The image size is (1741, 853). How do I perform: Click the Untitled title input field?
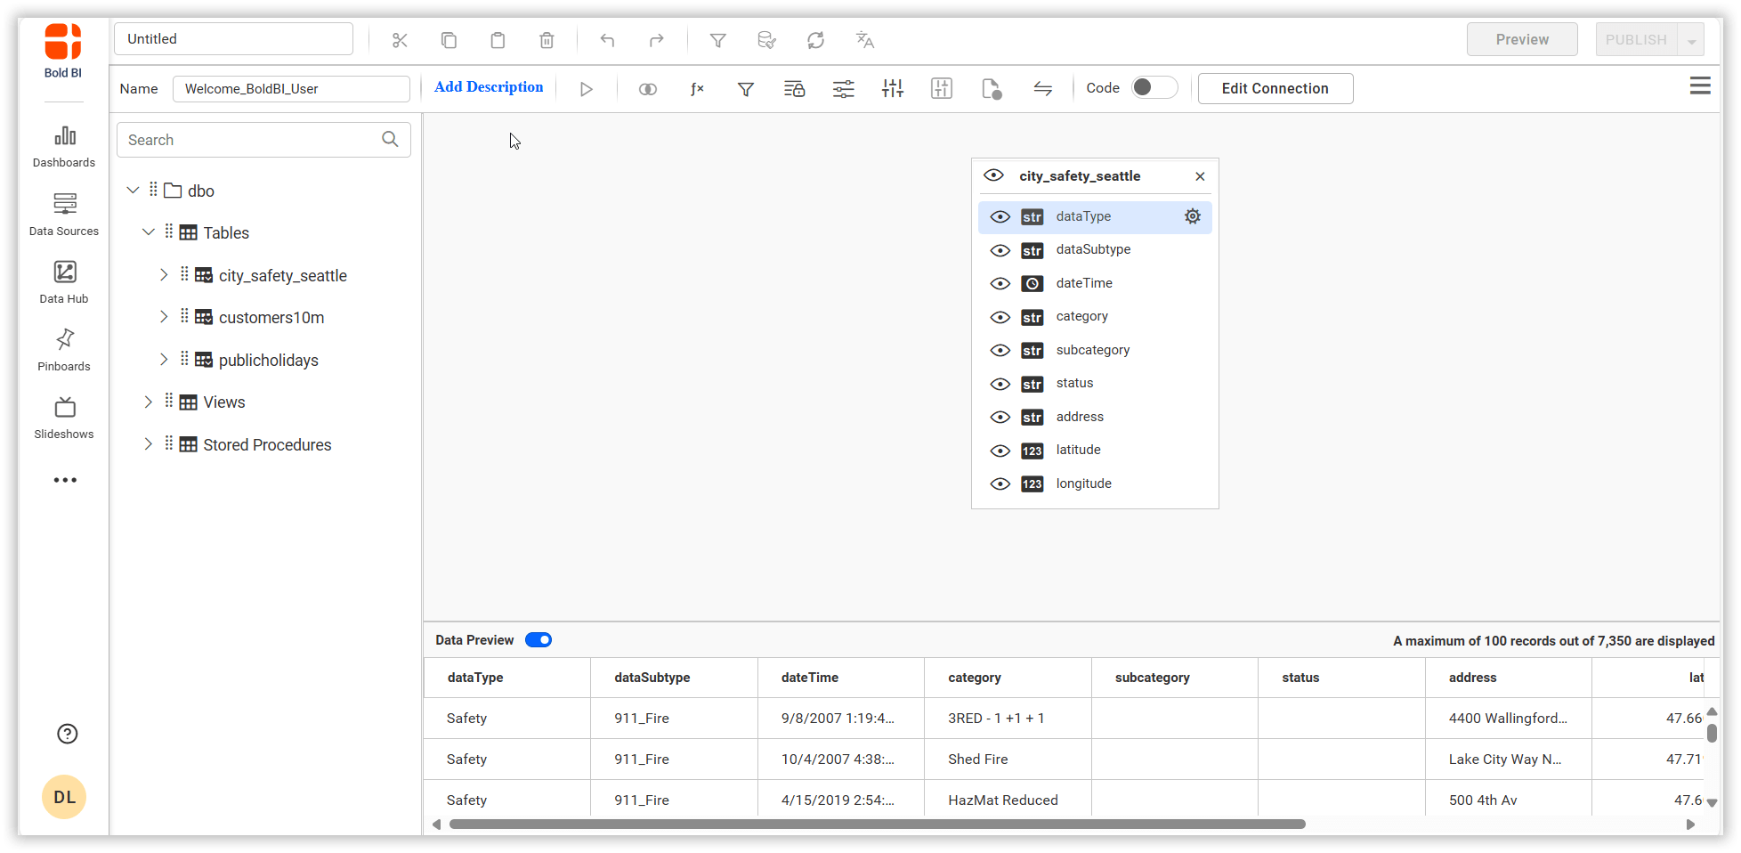pos(233,39)
